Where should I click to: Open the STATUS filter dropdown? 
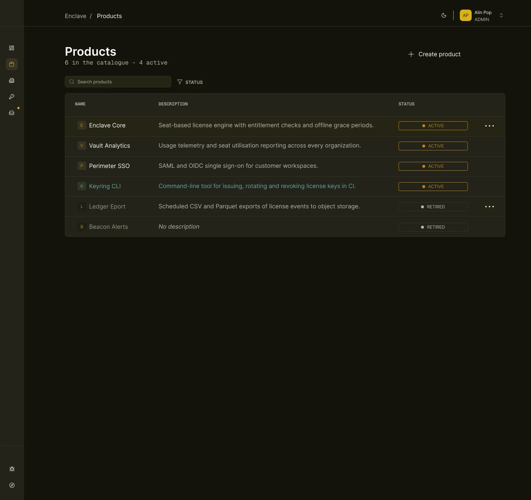point(190,82)
